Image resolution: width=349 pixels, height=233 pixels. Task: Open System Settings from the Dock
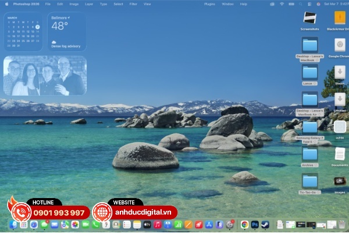point(230,225)
